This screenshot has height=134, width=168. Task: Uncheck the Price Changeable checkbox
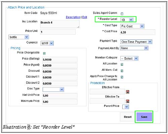click(44, 53)
